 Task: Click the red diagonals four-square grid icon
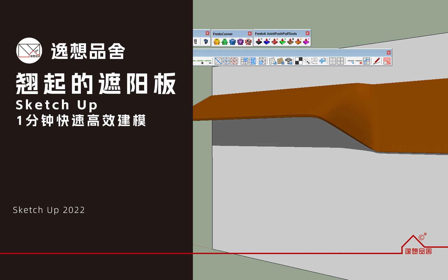tap(234, 61)
